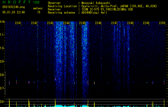
Task: Click the 2250 time marker
Action: pyautogui.click(x=162, y=23)
